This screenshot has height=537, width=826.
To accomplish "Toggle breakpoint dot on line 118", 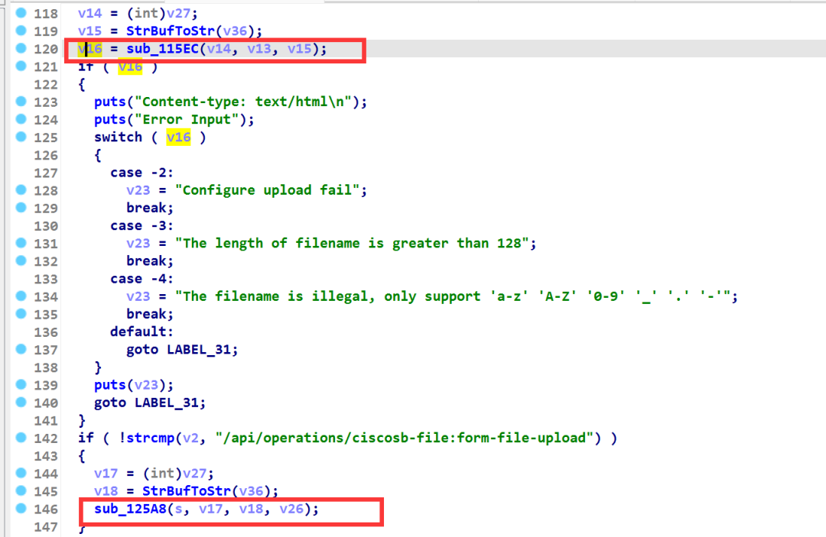I will pos(21,13).
